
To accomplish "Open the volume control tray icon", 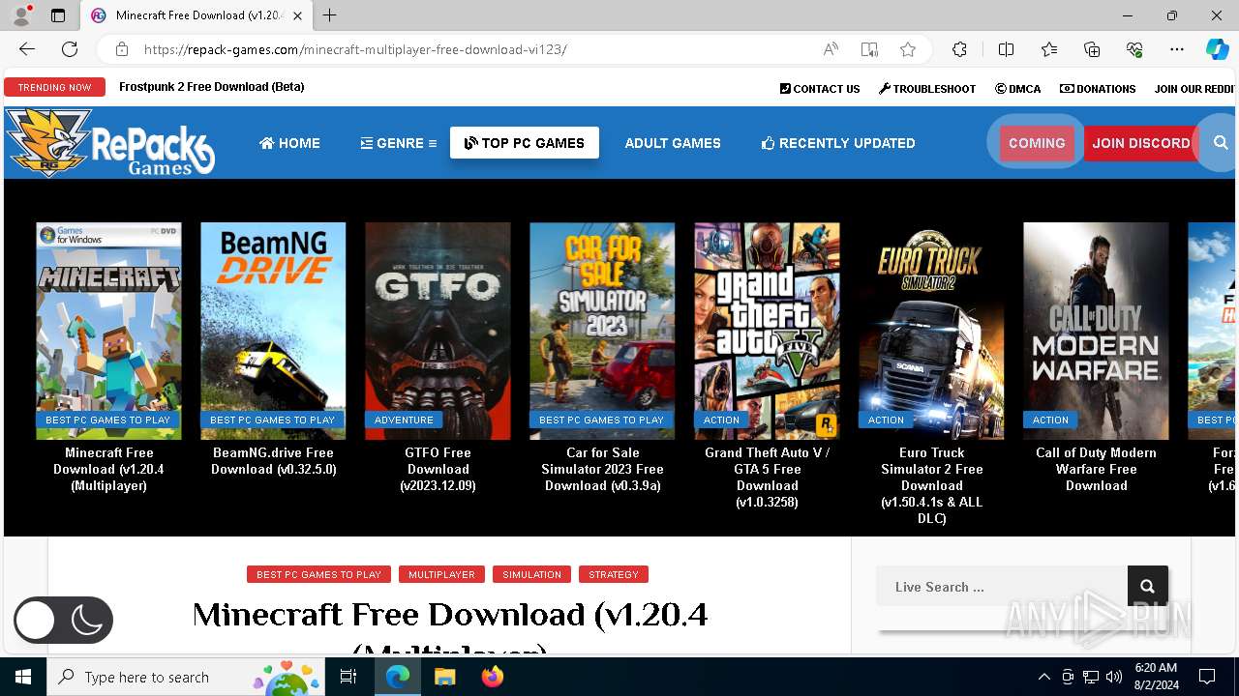I will pyautogui.click(x=1114, y=677).
